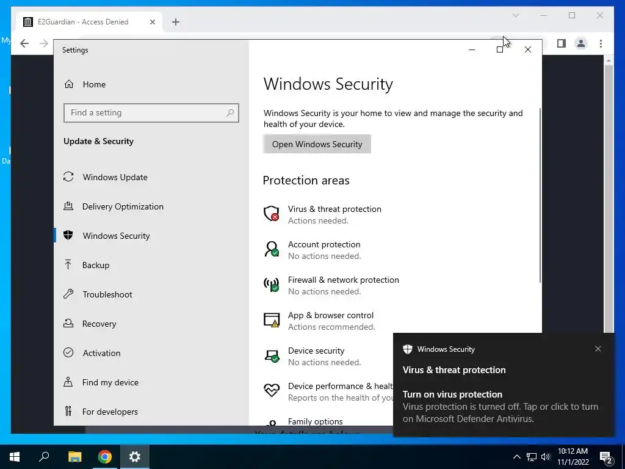Open Chrome three-dot menu
The image size is (625, 469).
click(601, 43)
